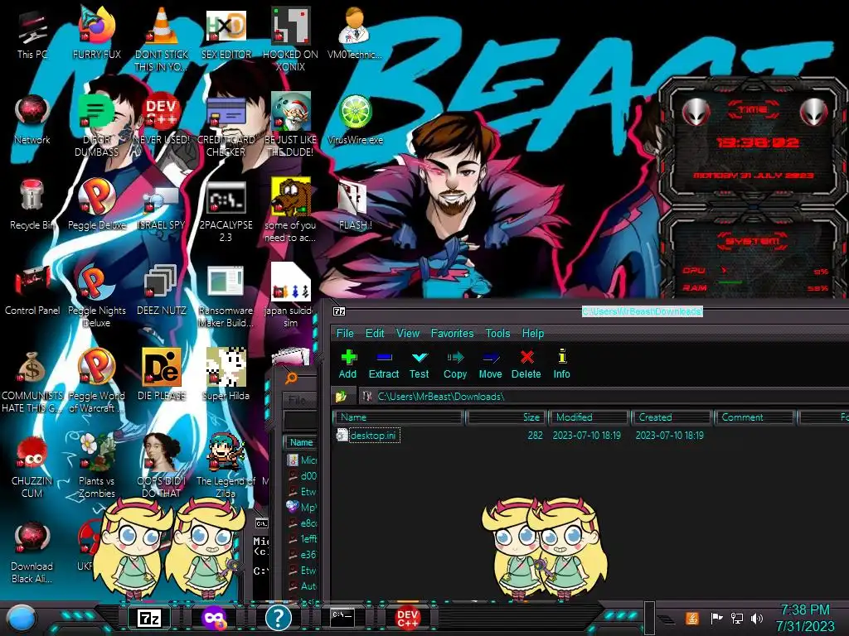Sort by the Created column header
Screen dimensions: 849x636
click(x=672, y=417)
